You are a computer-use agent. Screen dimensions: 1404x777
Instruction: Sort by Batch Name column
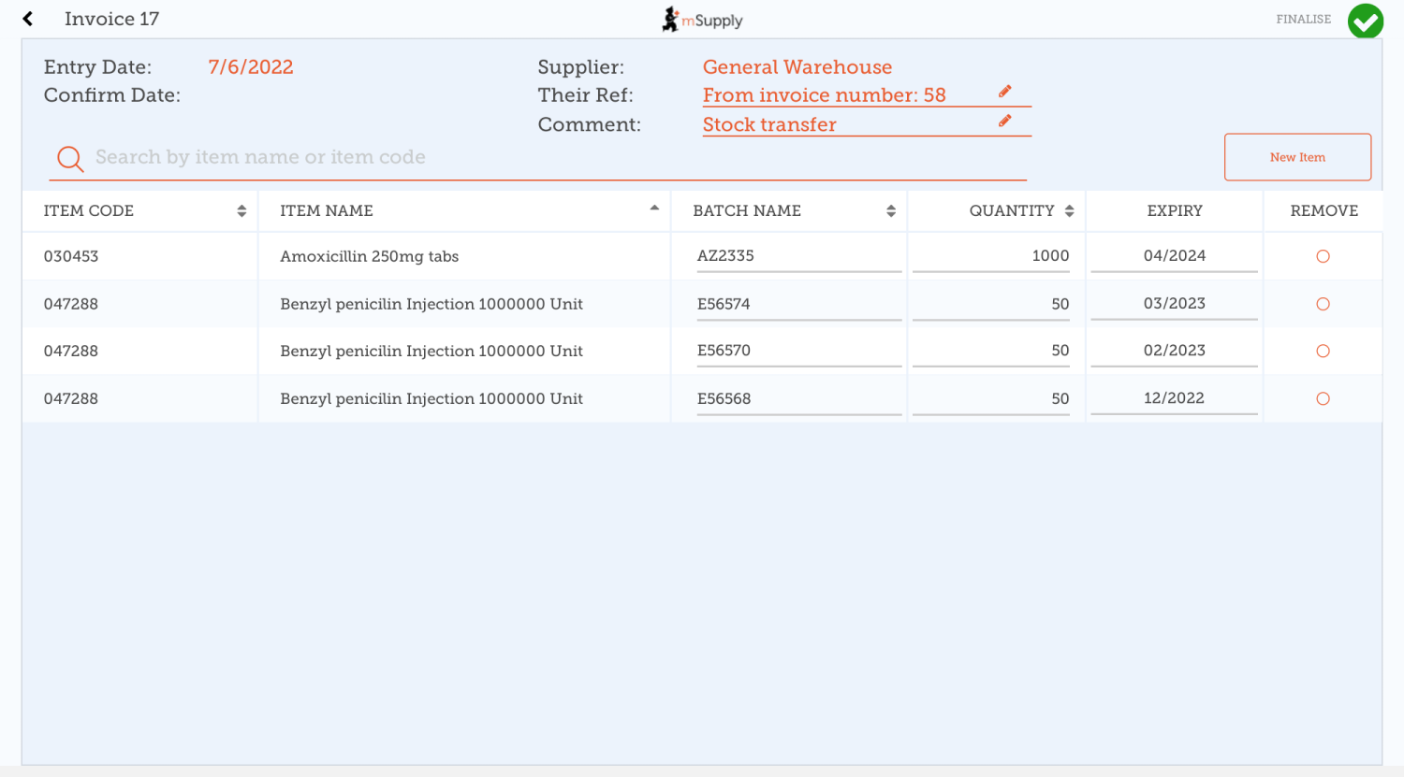coord(890,211)
